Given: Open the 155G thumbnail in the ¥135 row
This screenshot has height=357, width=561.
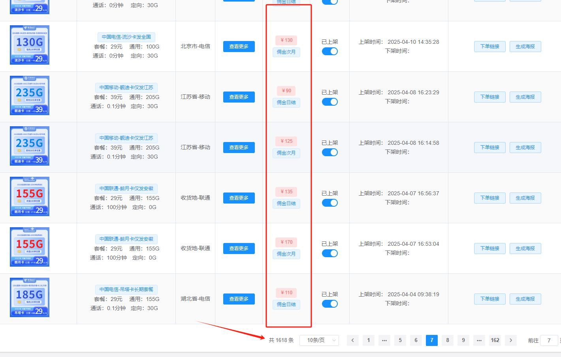Looking at the screenshot, I should (x=30, y=196).
